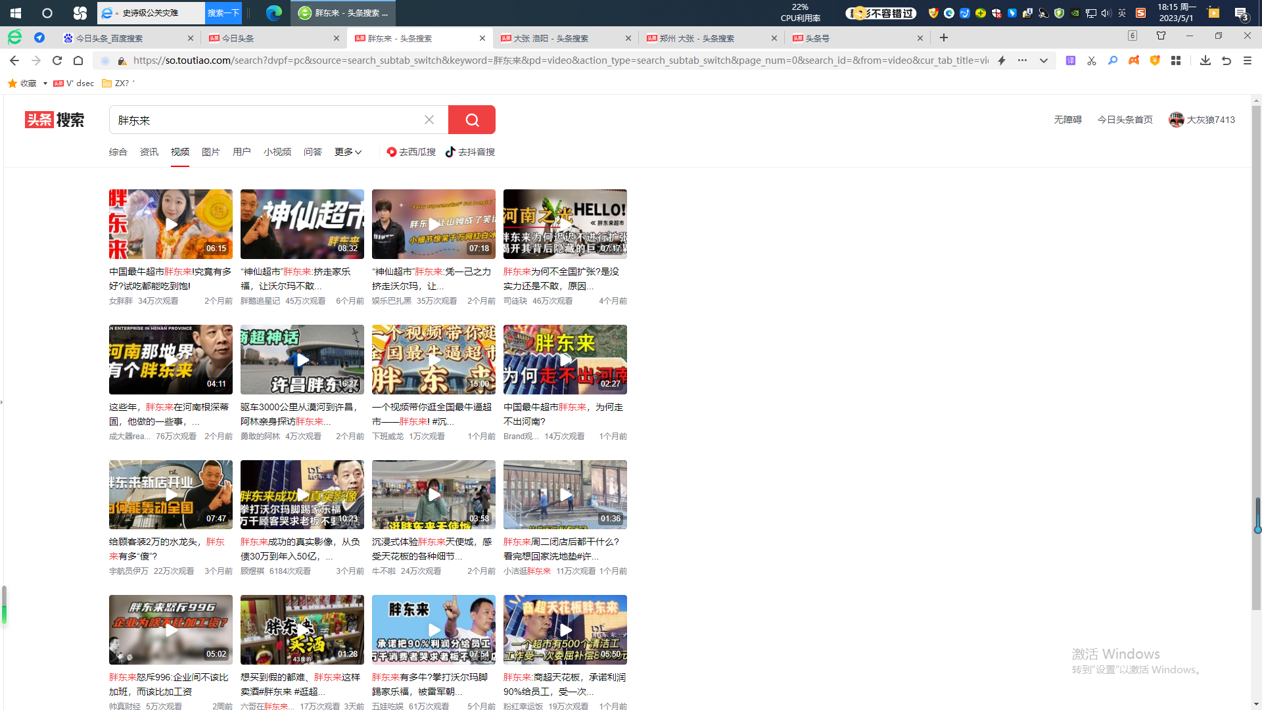
Task: Open the extensions grid icon
Action: point(1176,60)
